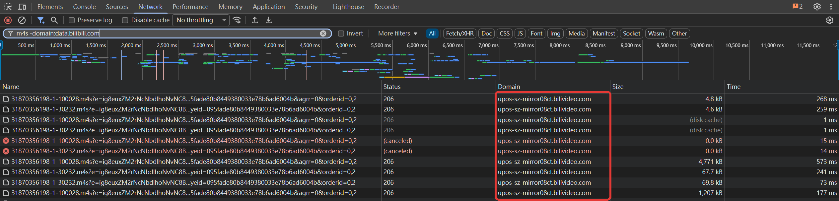Clear the filter text box
Viewport: 839px width, 201px height.
pos(323,33)
